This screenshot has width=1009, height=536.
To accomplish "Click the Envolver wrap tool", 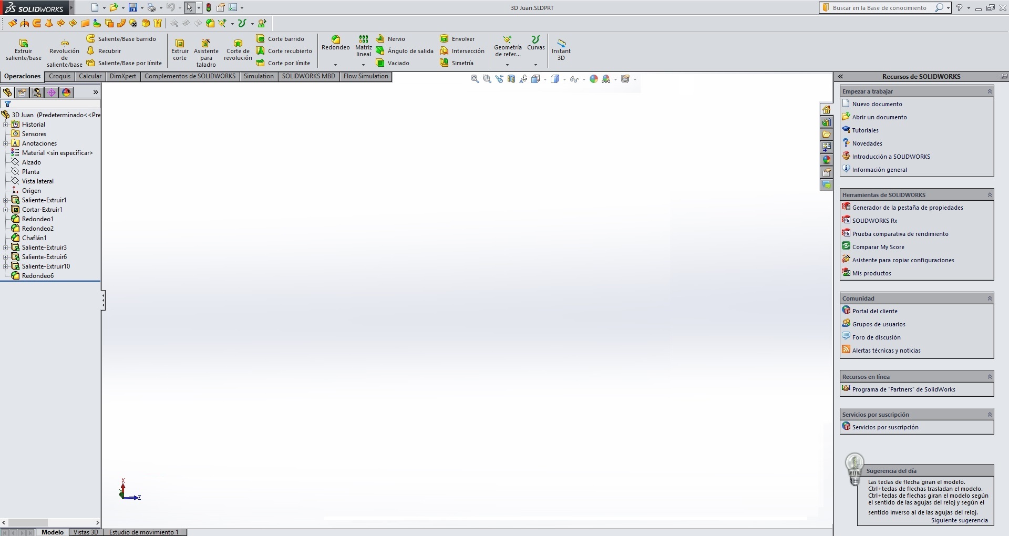I will (x=457, y=39).
